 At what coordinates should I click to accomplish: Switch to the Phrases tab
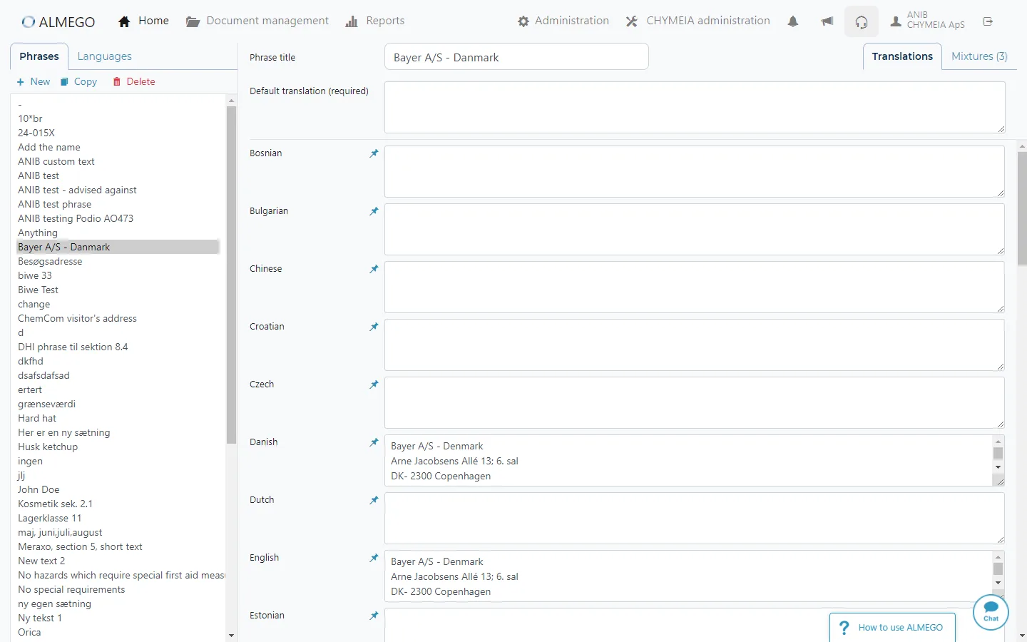pyautogui.click(x=39, y=56)
